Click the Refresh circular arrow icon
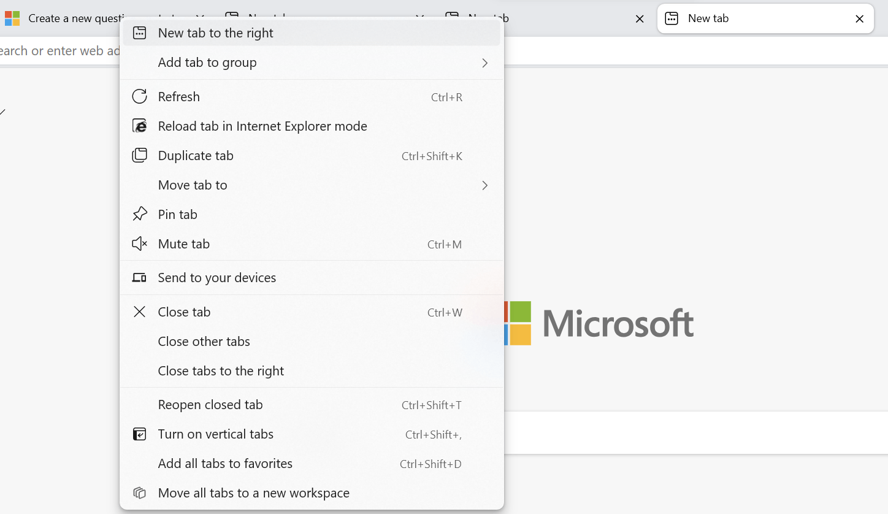Viewport: 888px width, 514px height. tap(140, 97)
